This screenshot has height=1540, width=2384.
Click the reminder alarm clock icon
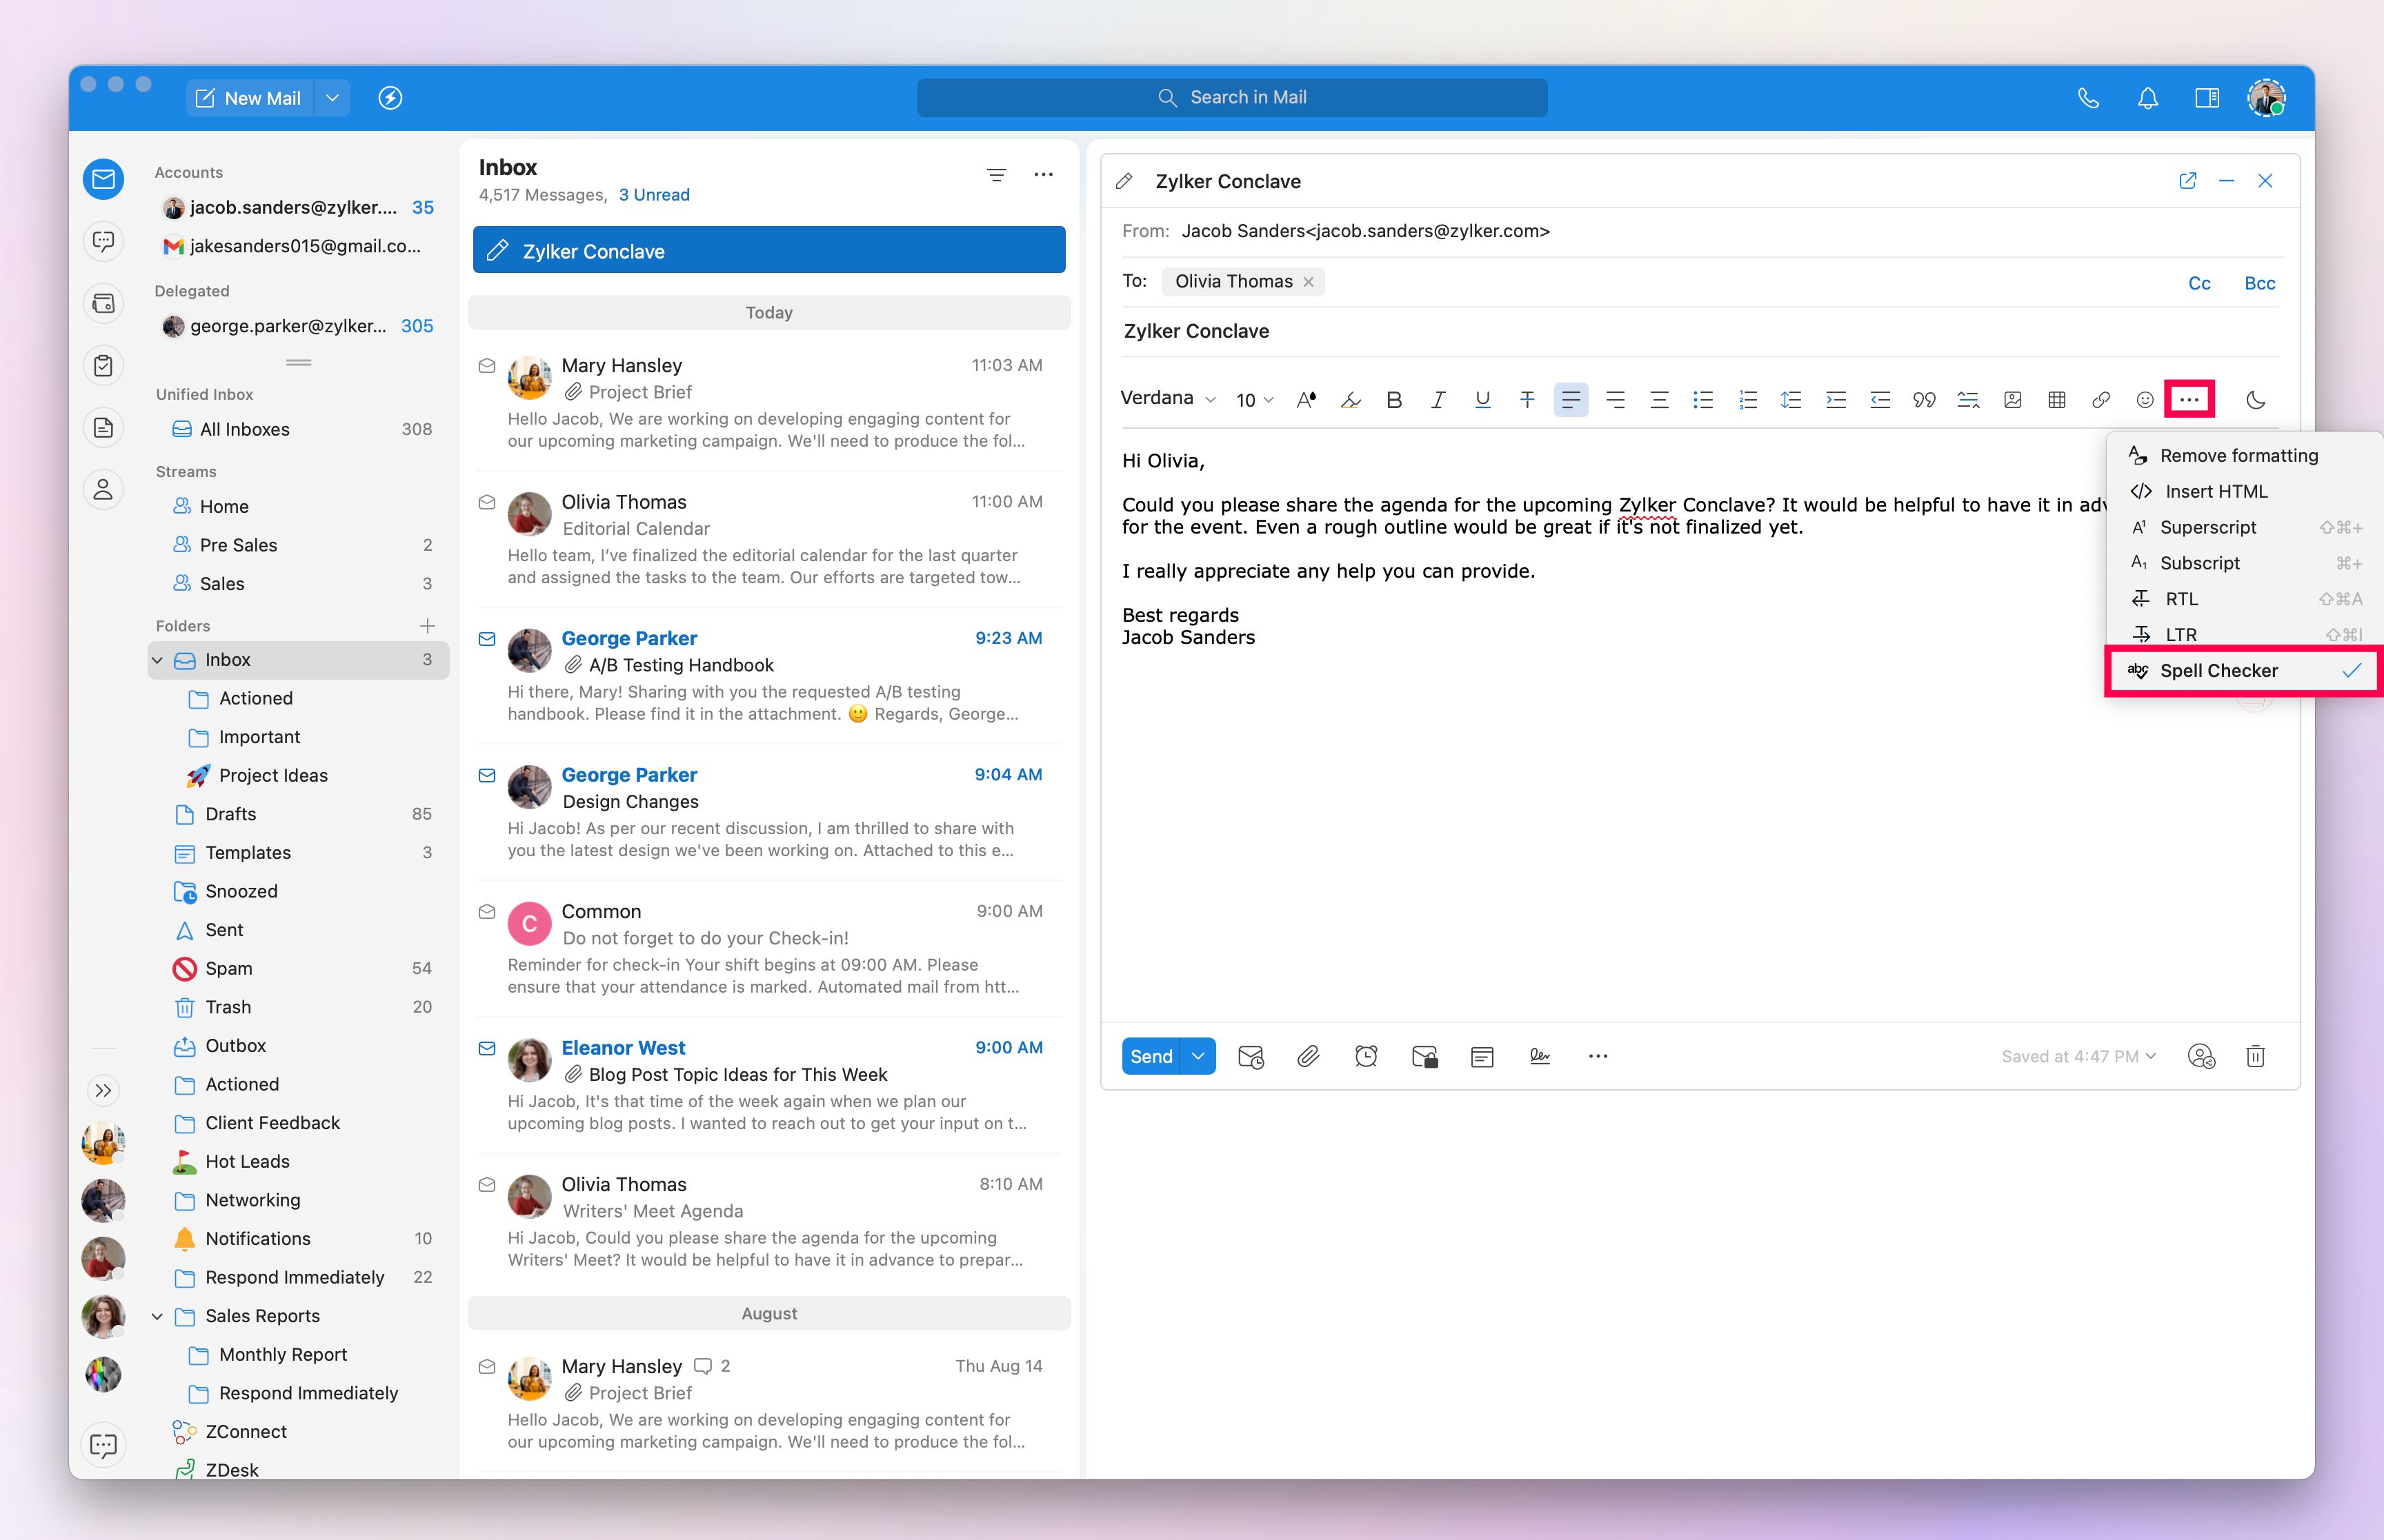point(1366,1056)
